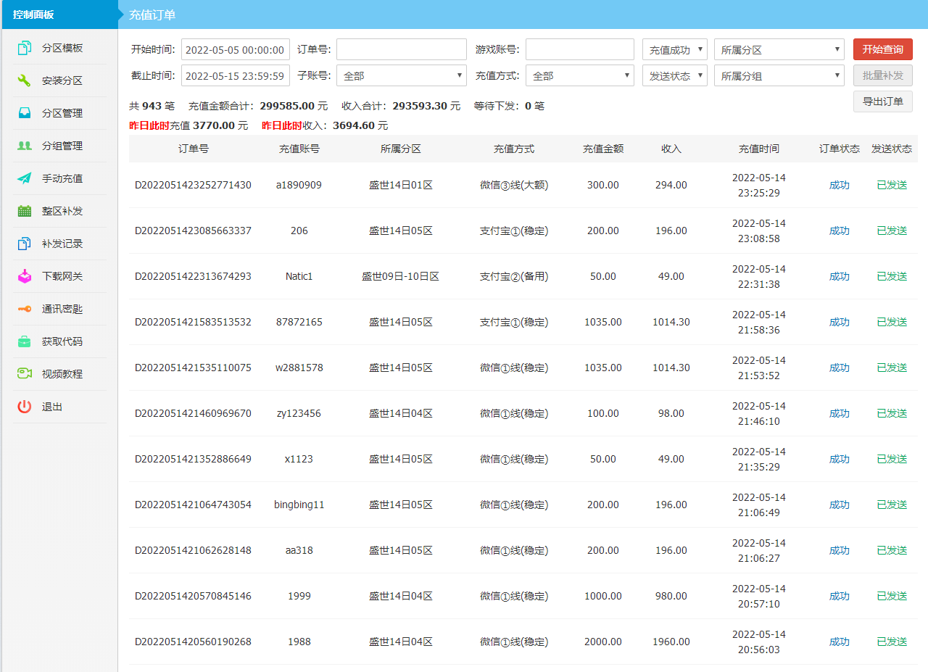This screenshot has height=672, width=928.
Task: Click the 游戏账号 text field
Action: [x=579, y=49]
